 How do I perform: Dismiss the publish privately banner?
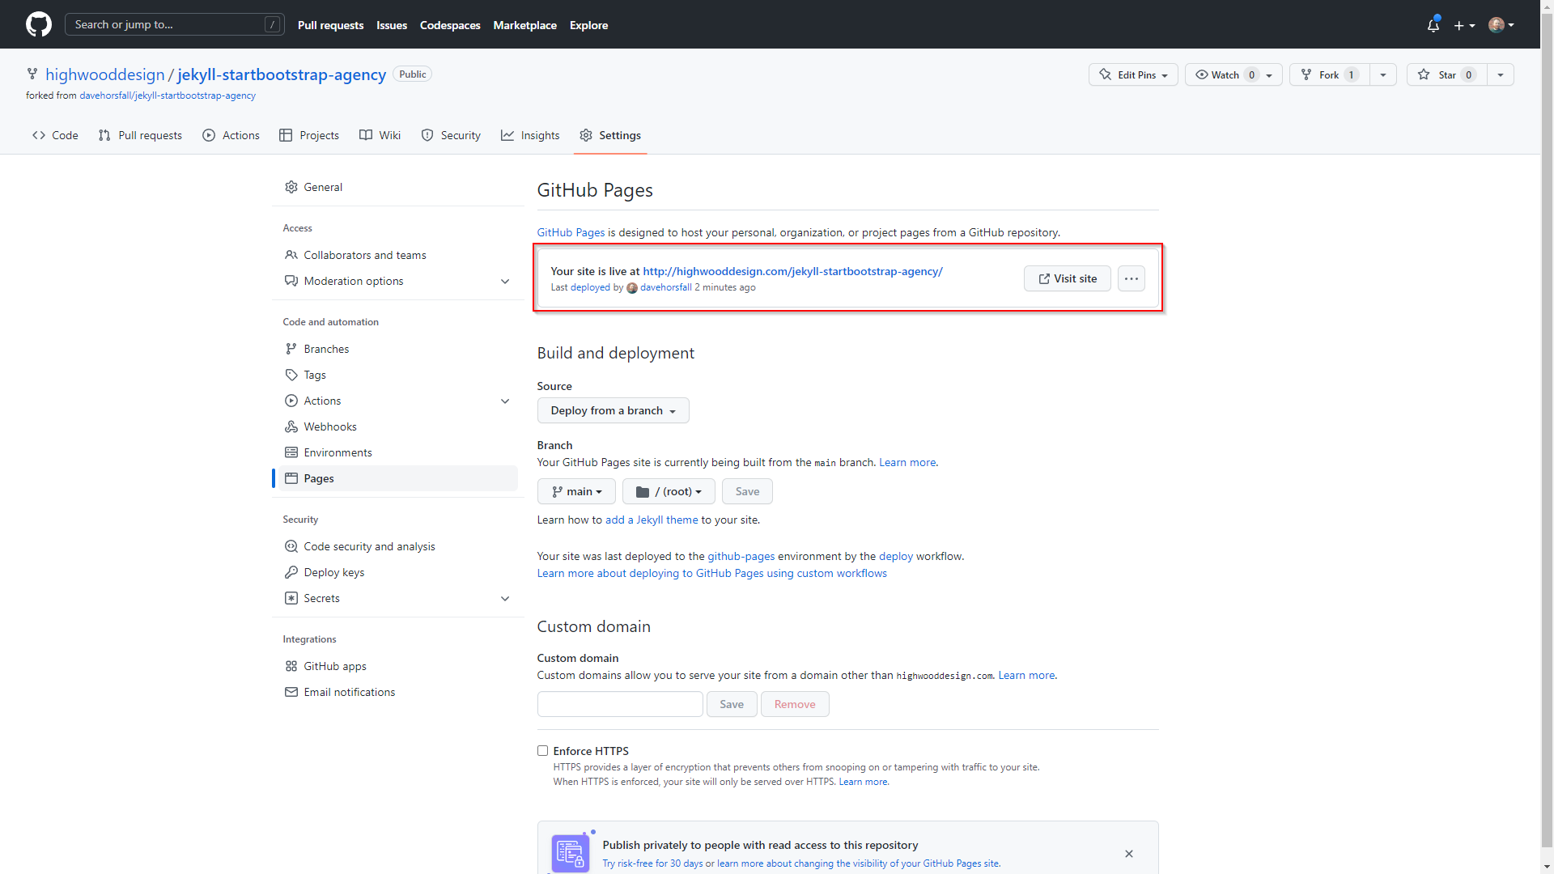[x=1128, y=854]
